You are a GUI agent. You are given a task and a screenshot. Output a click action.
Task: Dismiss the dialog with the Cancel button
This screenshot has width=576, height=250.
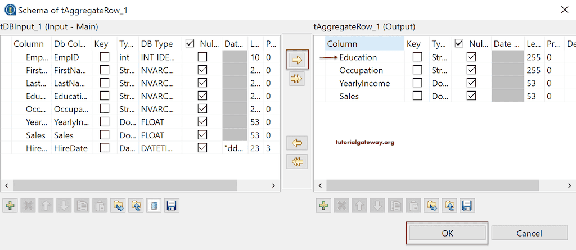tap(529, 233)
